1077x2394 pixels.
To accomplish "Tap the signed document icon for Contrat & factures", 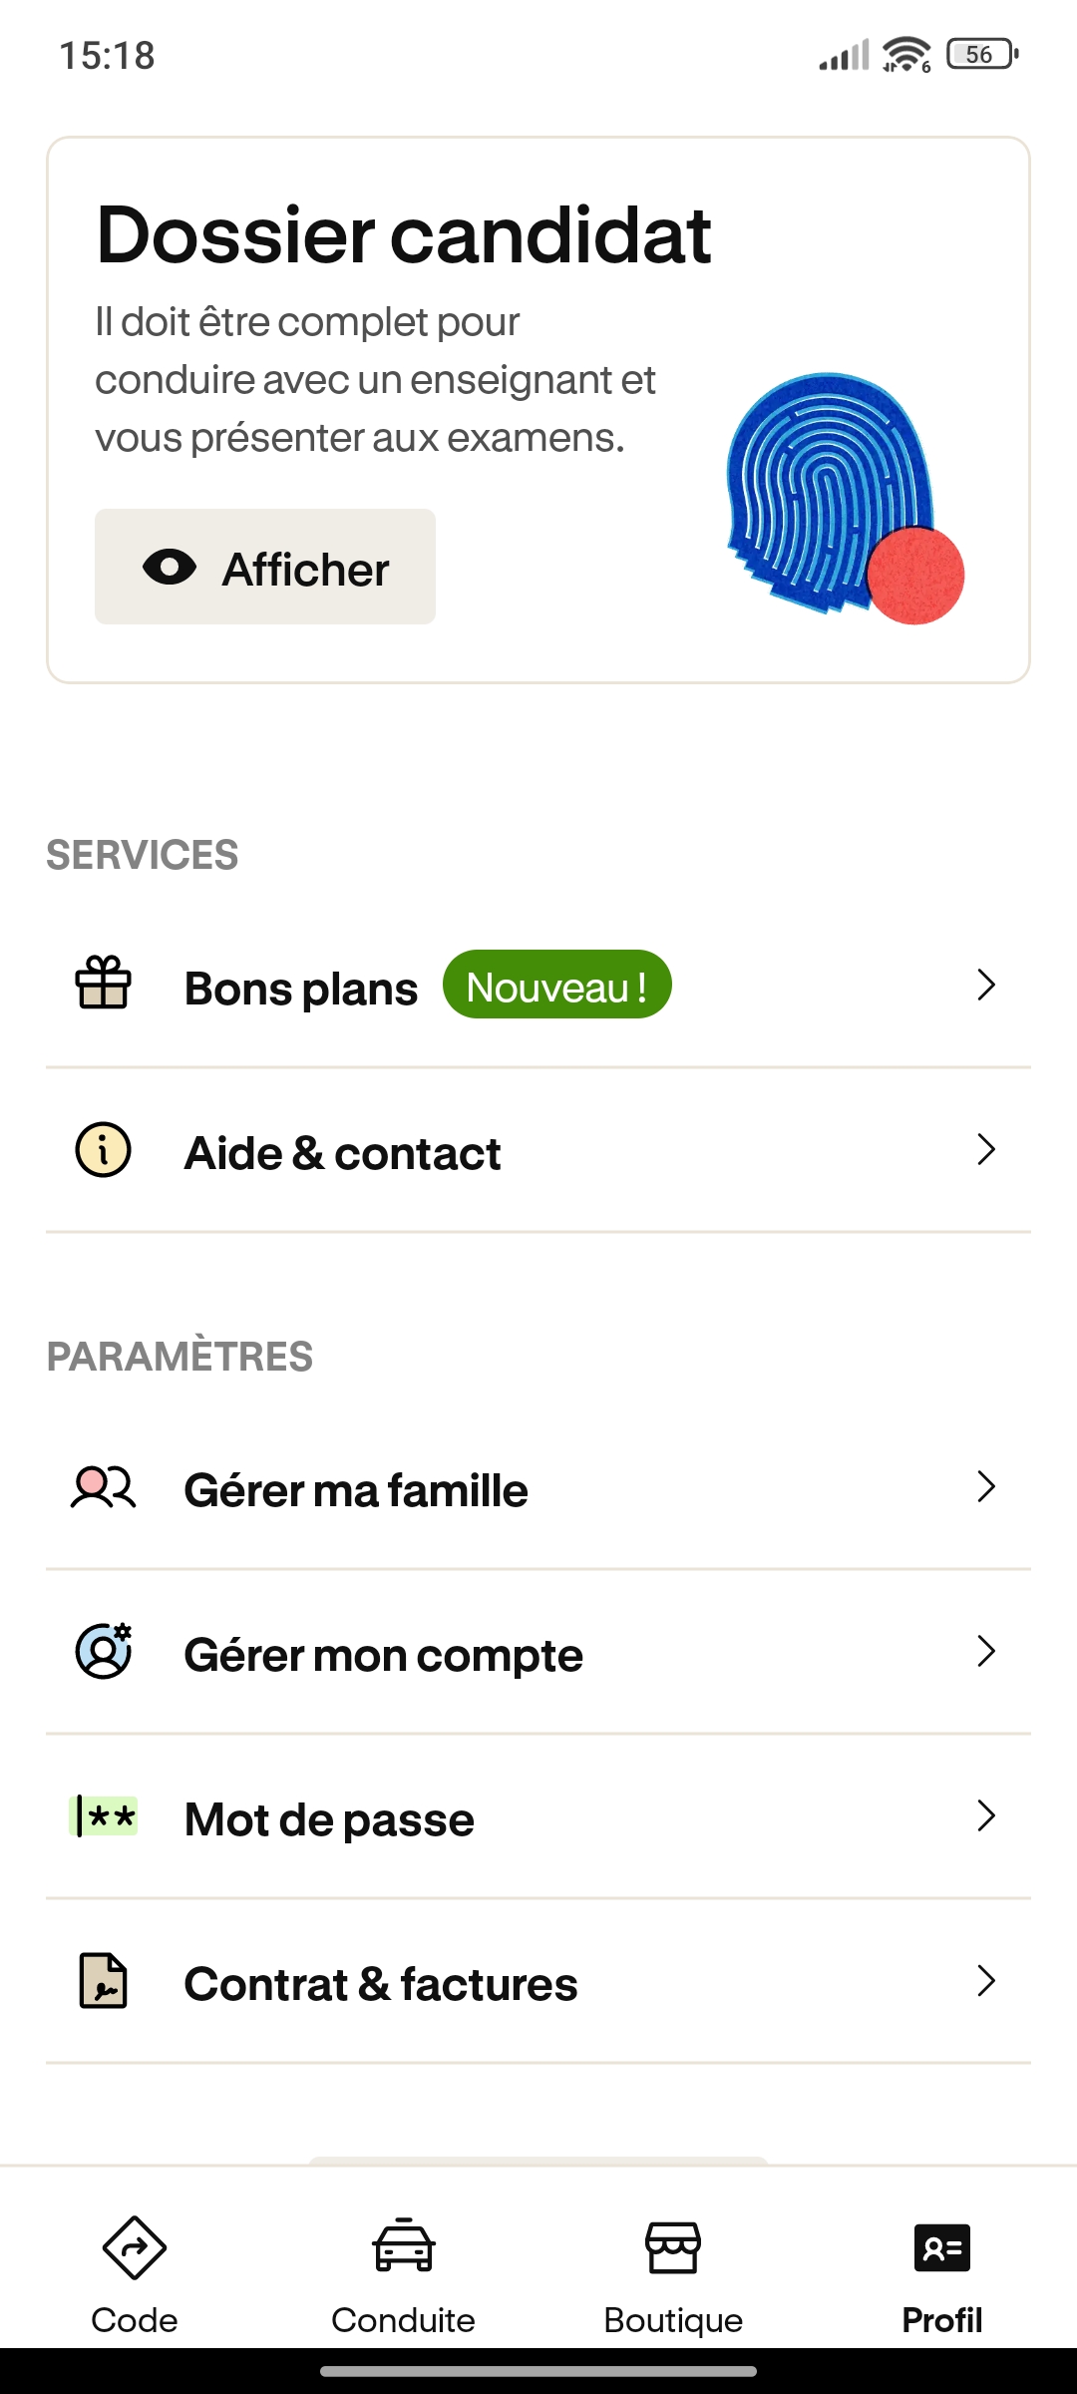I will tap(104, 1981).
